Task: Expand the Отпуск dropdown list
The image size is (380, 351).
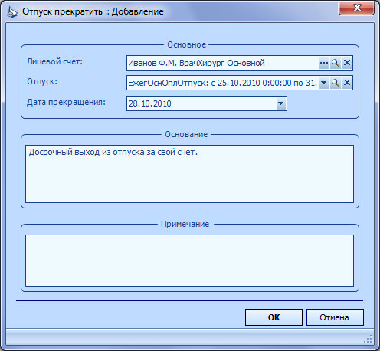Action: point(324,83)
